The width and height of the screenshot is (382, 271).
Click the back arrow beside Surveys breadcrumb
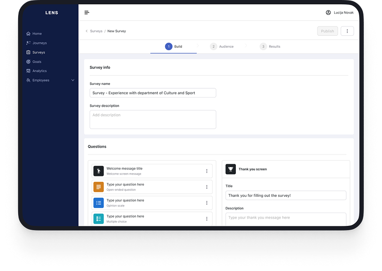(x=86, y=31)
